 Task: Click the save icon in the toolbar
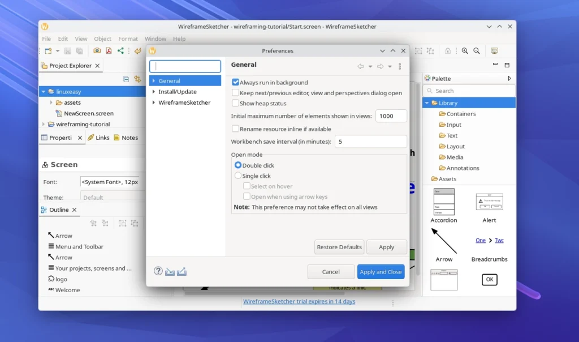click(68, 50)
